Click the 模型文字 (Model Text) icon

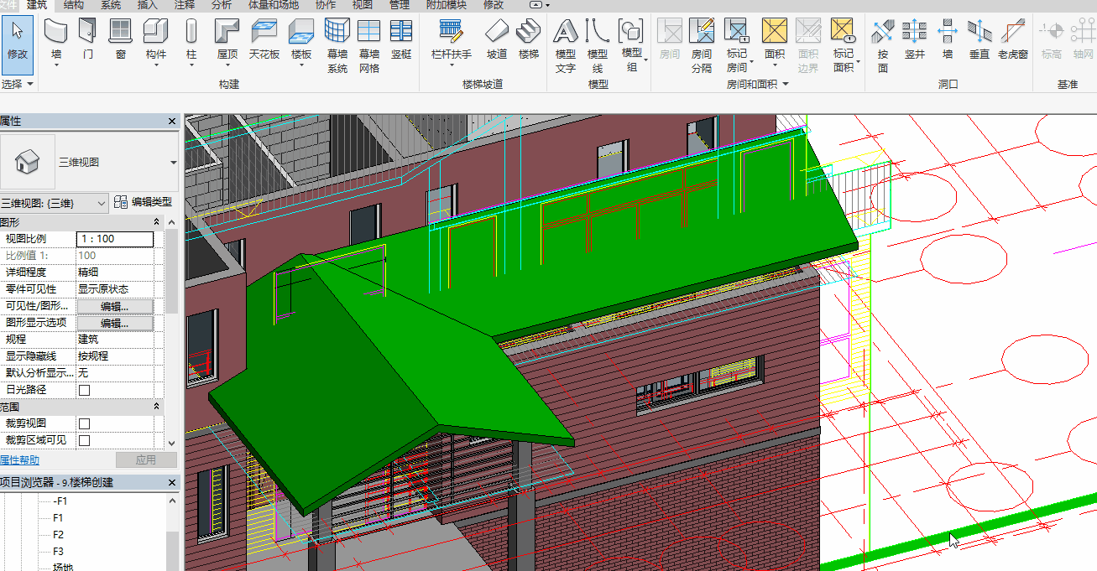(566, 31)
